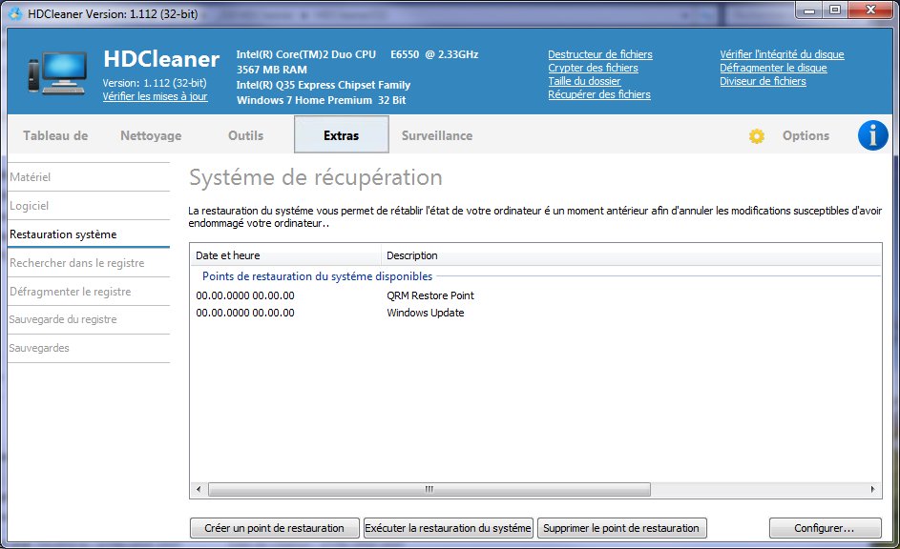900x549 pixels.
Task: Open Sauvegarde du registre
Action: point(89,319)
